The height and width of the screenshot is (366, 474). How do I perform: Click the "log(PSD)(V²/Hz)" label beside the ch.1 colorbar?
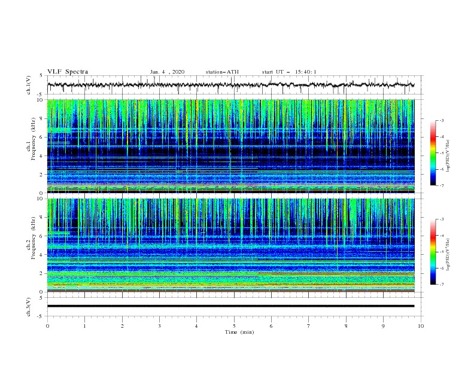coord(448,156)
